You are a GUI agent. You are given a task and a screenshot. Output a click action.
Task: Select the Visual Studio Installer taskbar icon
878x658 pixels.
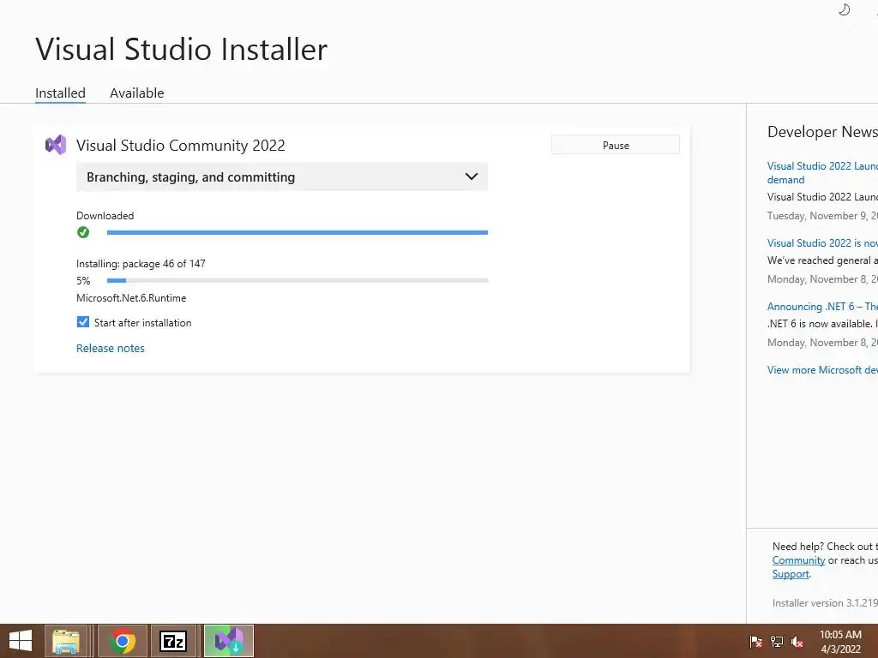pos(228,641)
